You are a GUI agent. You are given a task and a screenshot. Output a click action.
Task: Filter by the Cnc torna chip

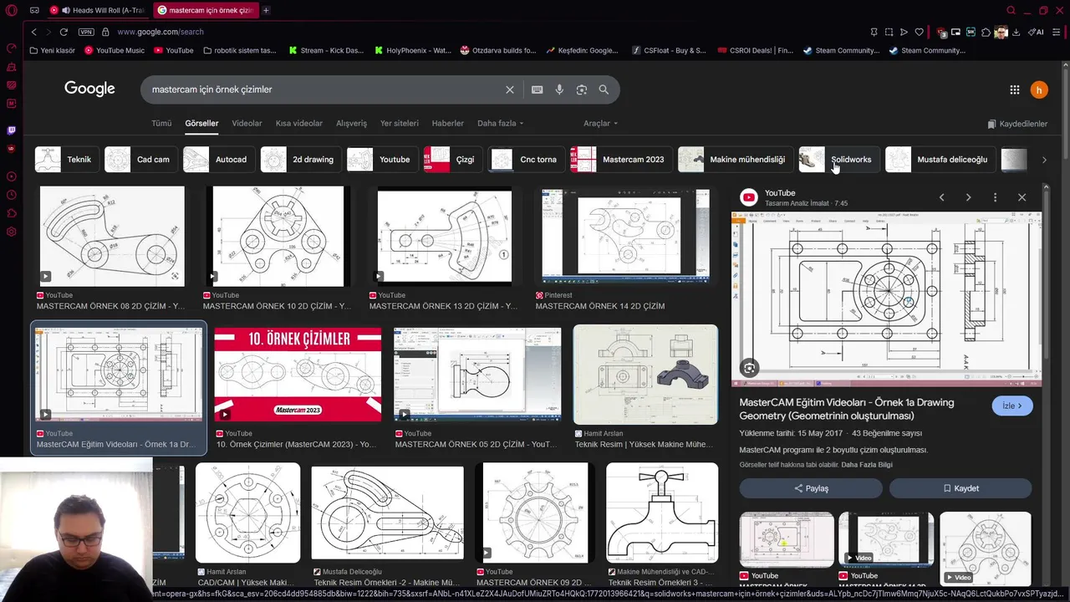tap(526, 160)
